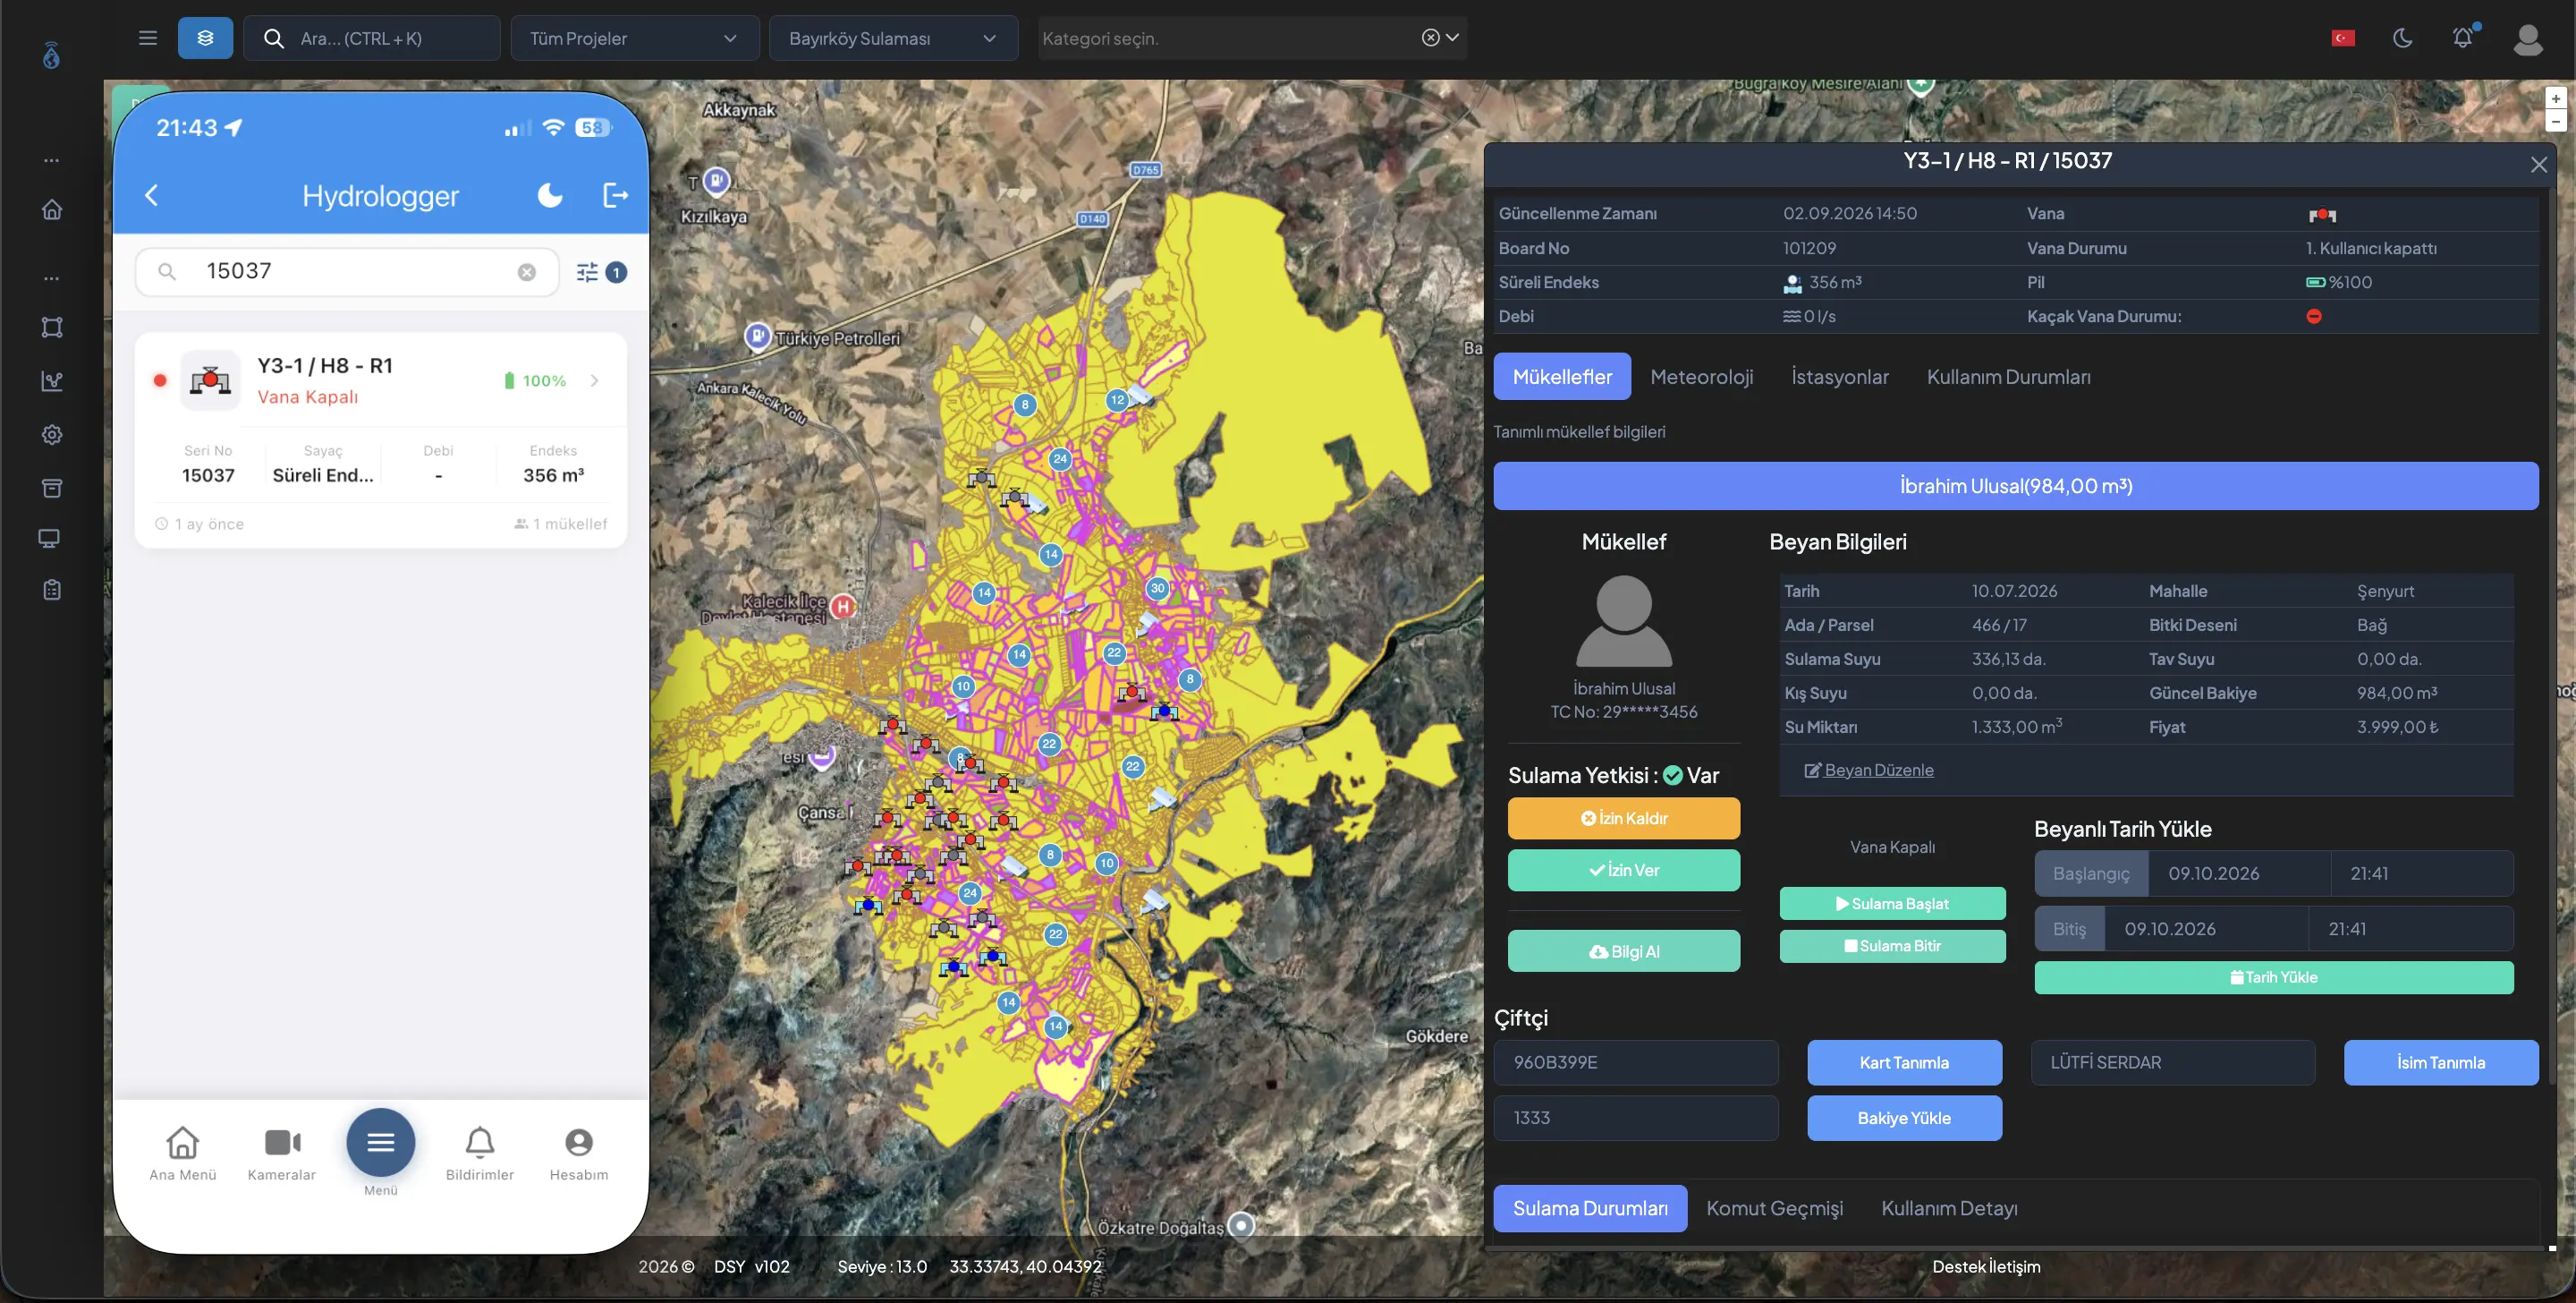Expand the İbrahim Ulusal mükellef bar
This screenshot has height=1303, width=2576.
pos(2015,485)
